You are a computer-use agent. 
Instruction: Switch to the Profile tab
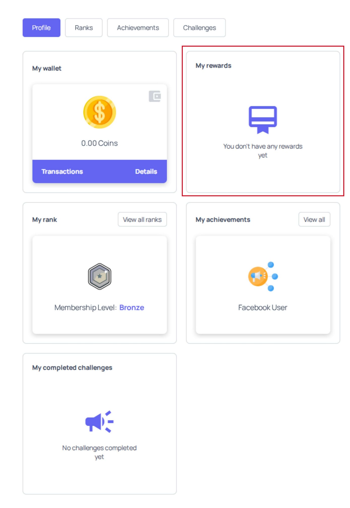(x=41, y=28)
